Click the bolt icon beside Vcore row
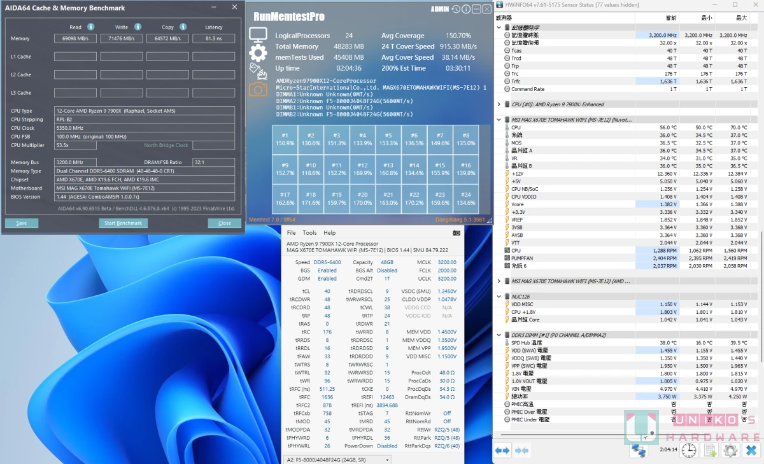This screenshot has height=464, width=764. 507,204
